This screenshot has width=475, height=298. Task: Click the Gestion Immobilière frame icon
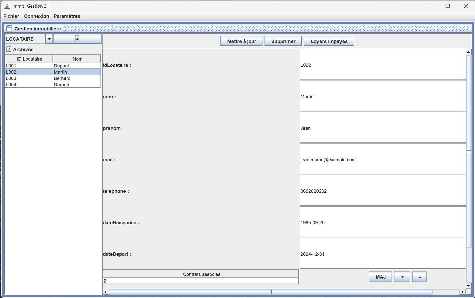tap(9, 28)
